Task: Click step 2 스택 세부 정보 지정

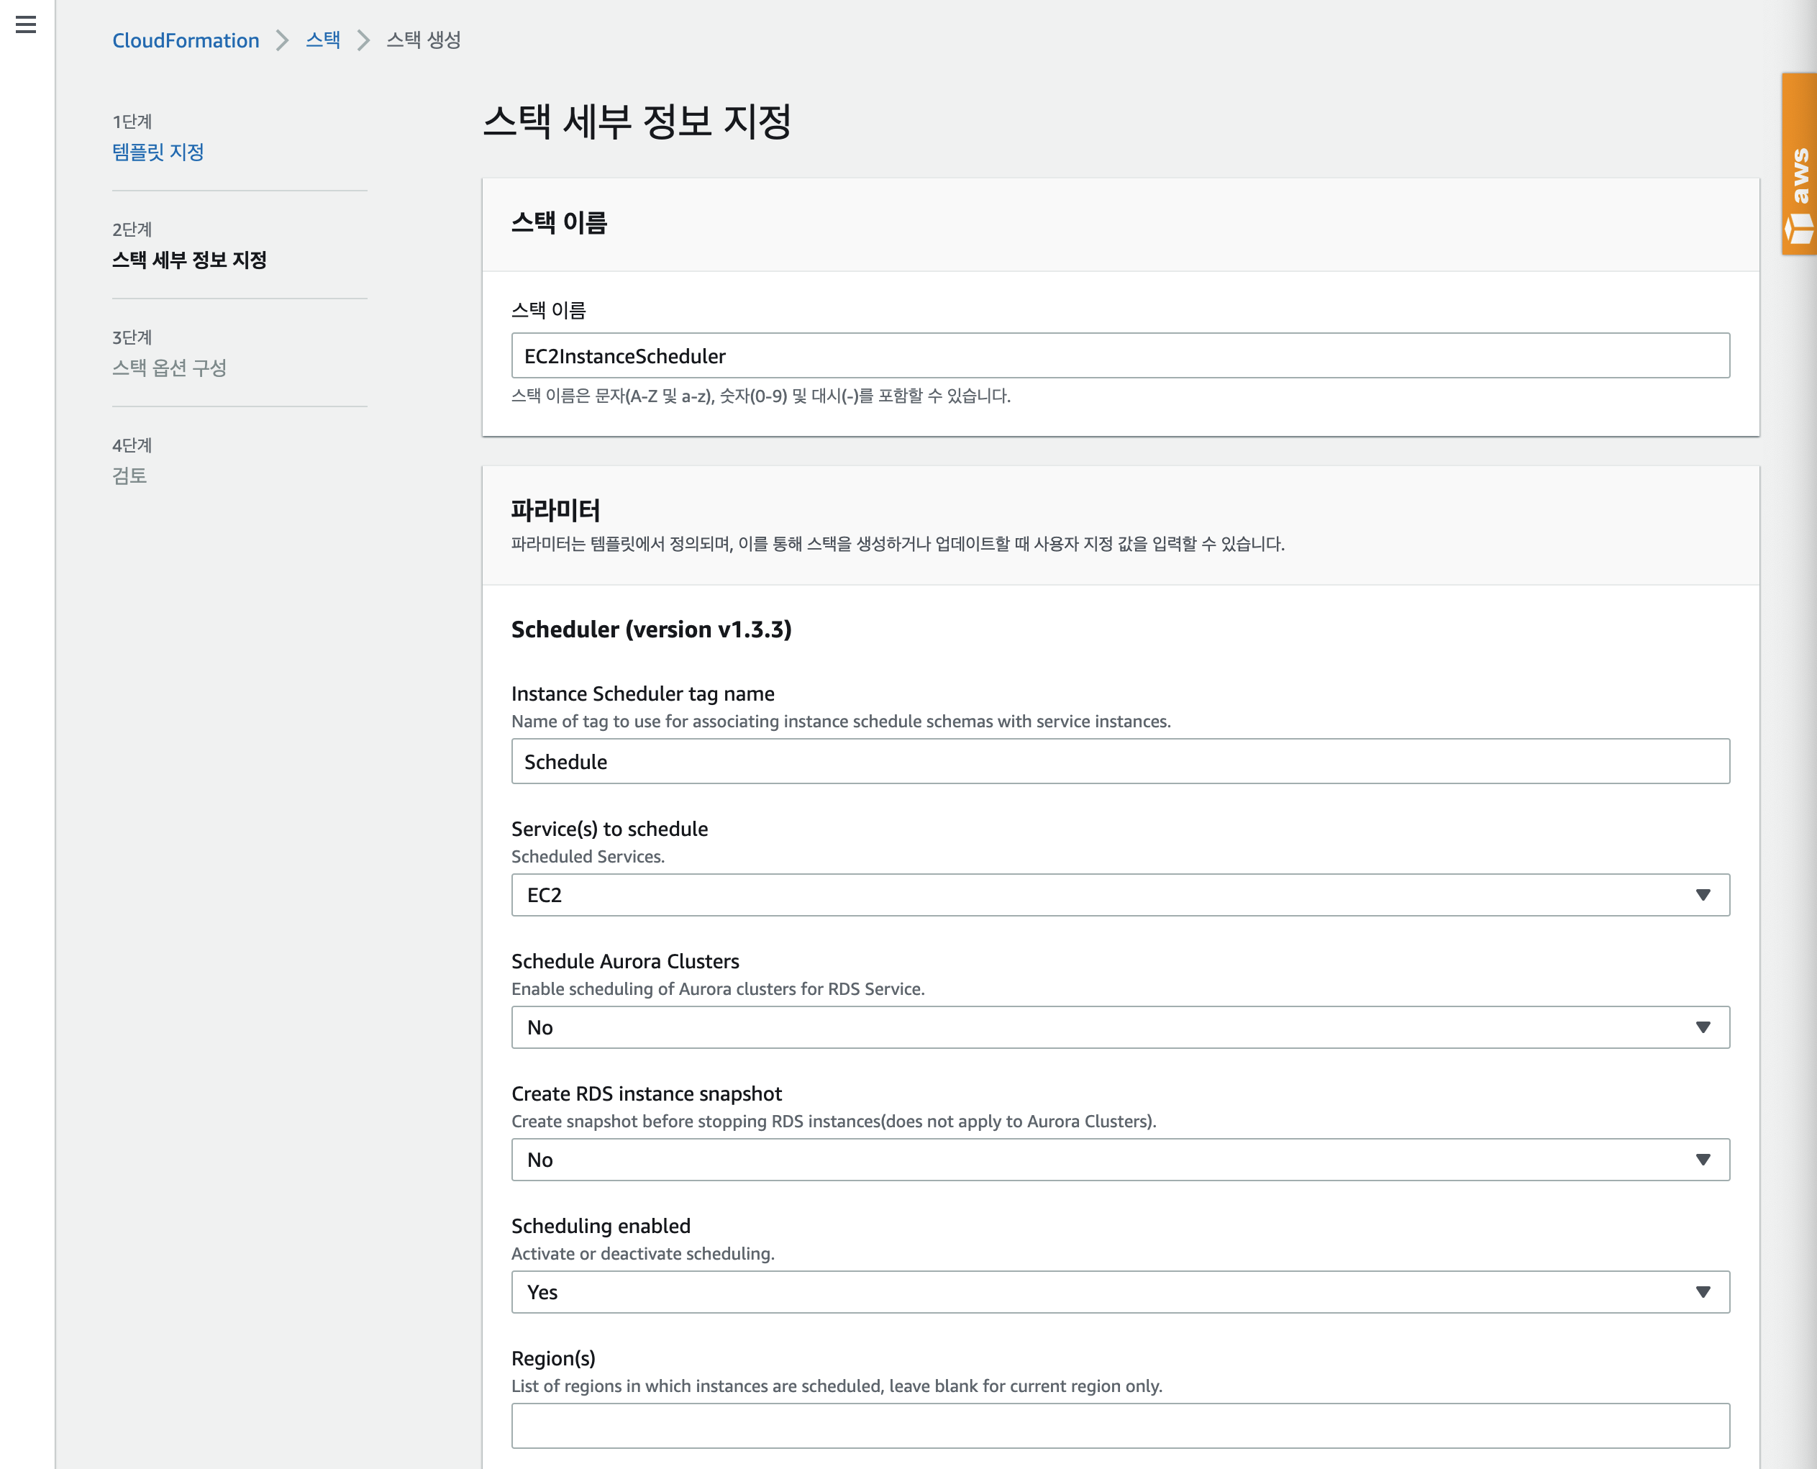Action: pyautogui.click(x=189, y=260)
